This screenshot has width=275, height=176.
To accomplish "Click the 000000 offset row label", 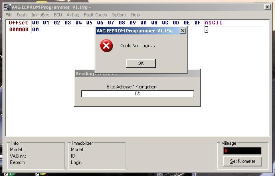I will pos(19,29).
